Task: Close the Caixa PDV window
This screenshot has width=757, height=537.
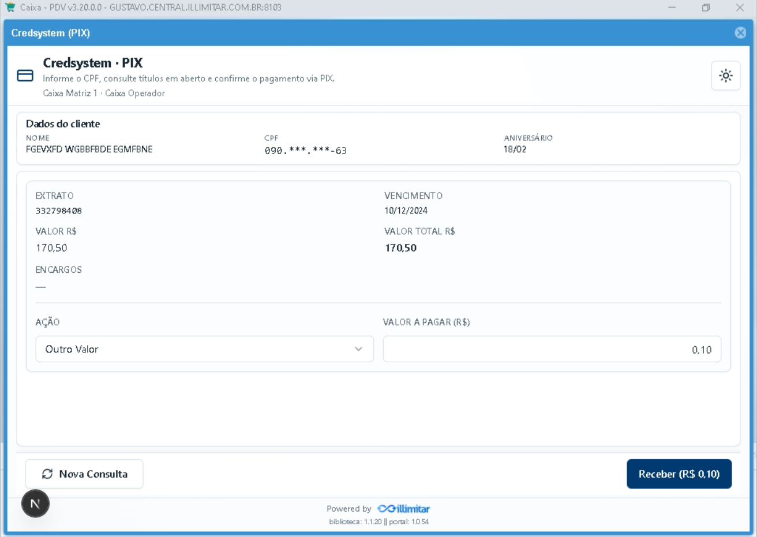Action: (740, 7)
